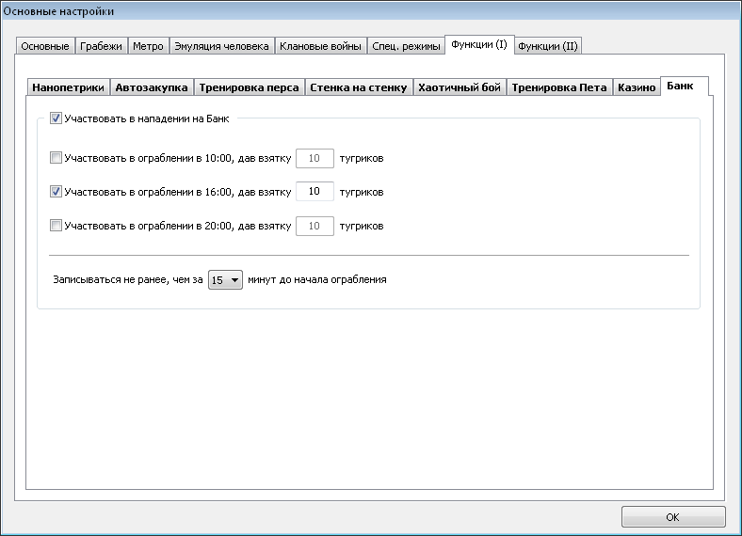Open the Казино sub-tab
This screenshot has width=742, height=536.
click(637, 87)
